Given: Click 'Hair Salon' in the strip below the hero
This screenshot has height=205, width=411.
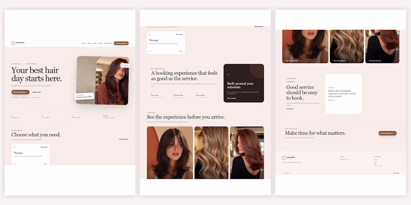Looking at the screenshot, I should click(x=106, y=116).
